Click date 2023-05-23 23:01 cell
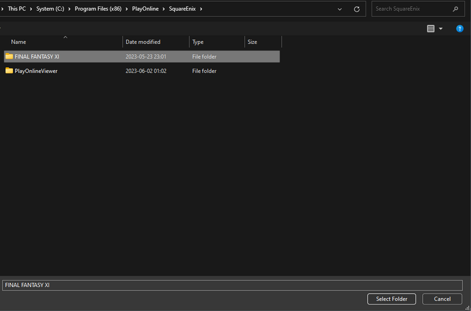Viewport: 471px width, 311px height. [145, 56]
